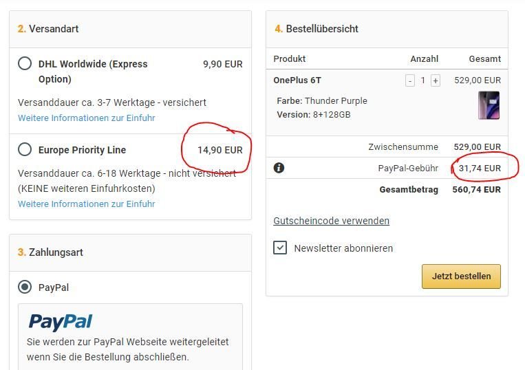Click the 14,90 EUR shipping price

pos(220,150)
